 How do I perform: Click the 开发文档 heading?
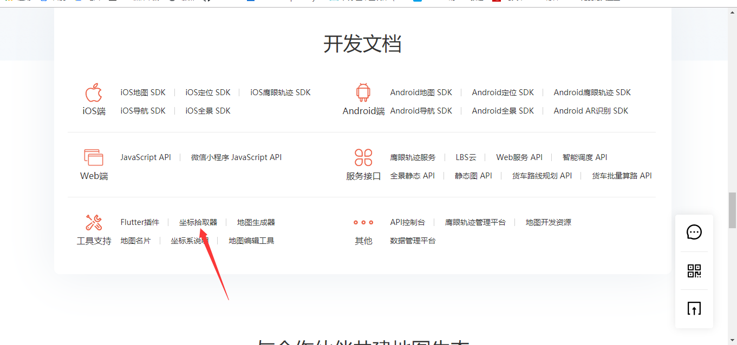coord(362,44)
